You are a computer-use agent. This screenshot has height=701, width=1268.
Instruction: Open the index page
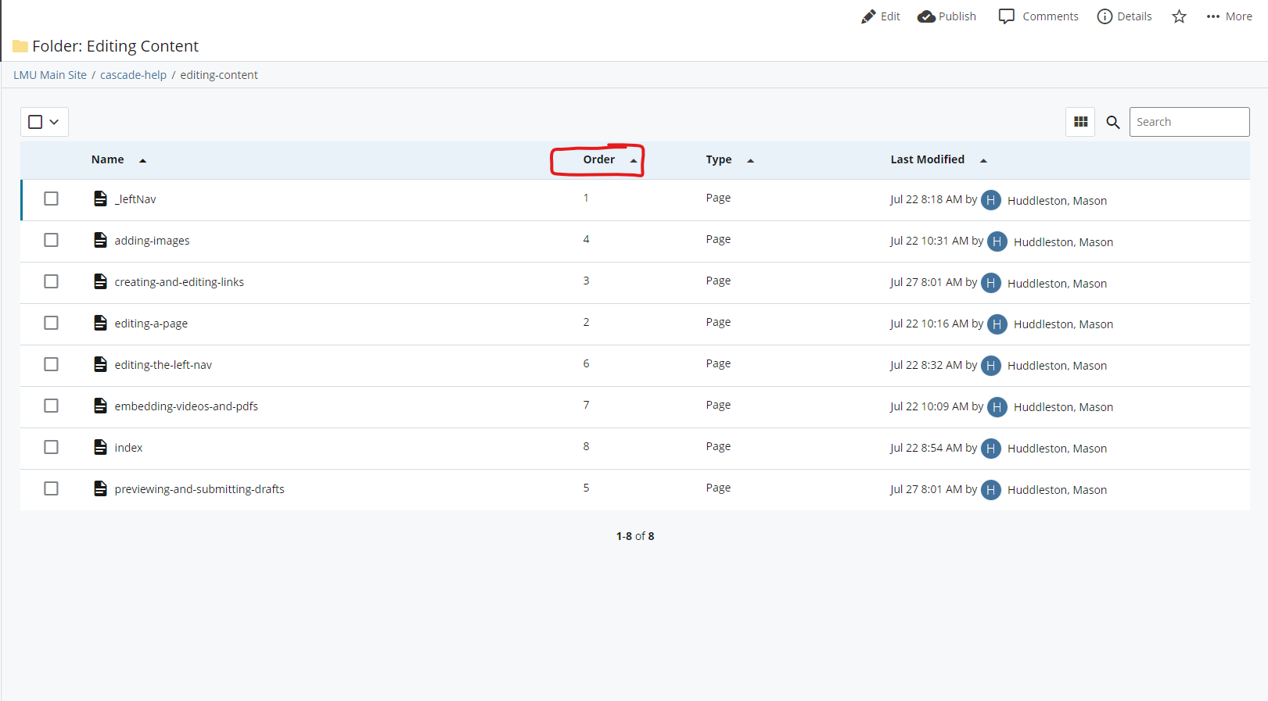pyautogui.click(x=128, y=448)
